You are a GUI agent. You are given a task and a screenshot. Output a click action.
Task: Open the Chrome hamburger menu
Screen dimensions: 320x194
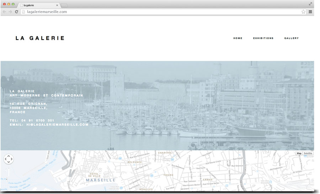(310, 12)
